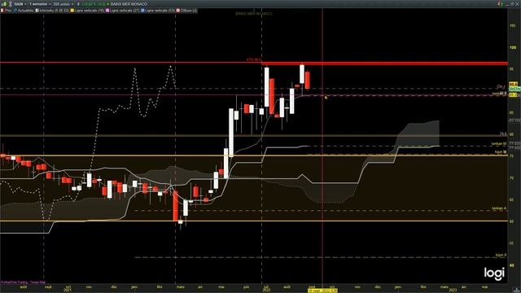Select the orange horizontal line at 75

pyautogui.click(x=254, y=155)
